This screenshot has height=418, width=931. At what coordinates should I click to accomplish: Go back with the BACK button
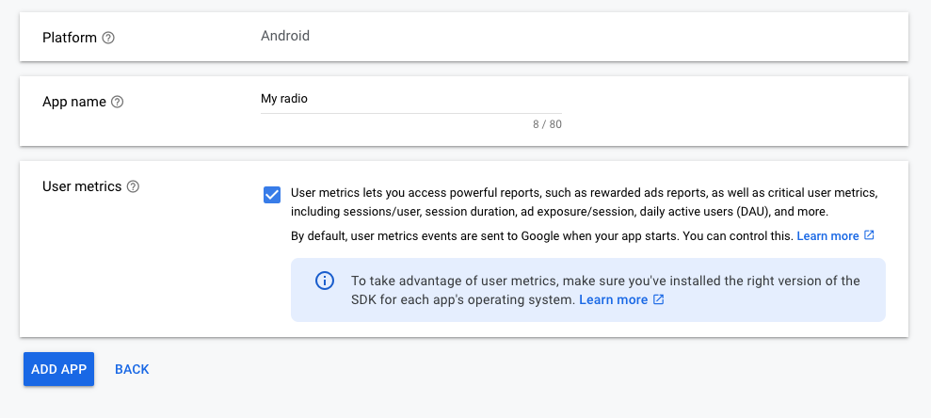pyautogui.click(x=132, y=369)
